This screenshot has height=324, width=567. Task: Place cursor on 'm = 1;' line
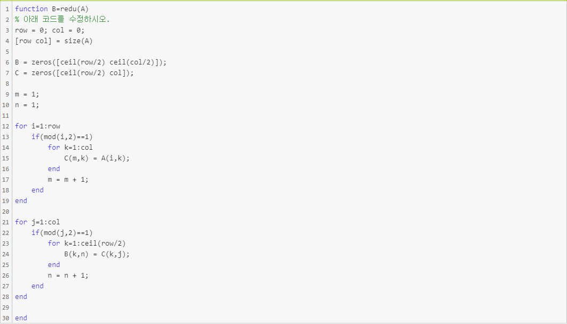tap(27, 94)
